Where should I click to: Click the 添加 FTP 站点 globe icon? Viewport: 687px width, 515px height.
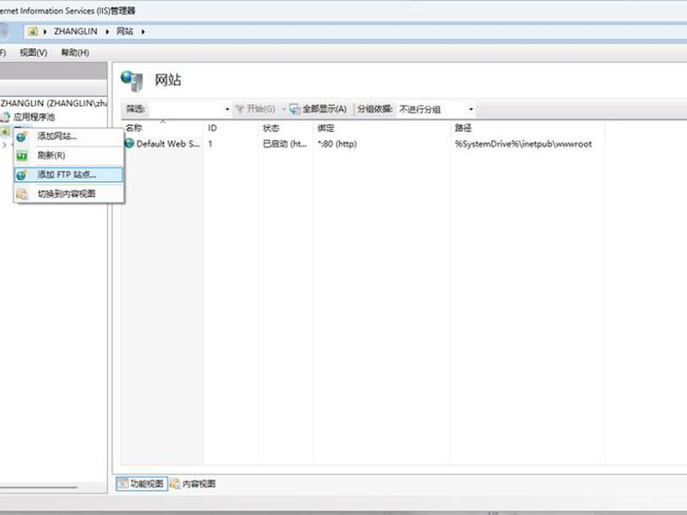point(21,175)
